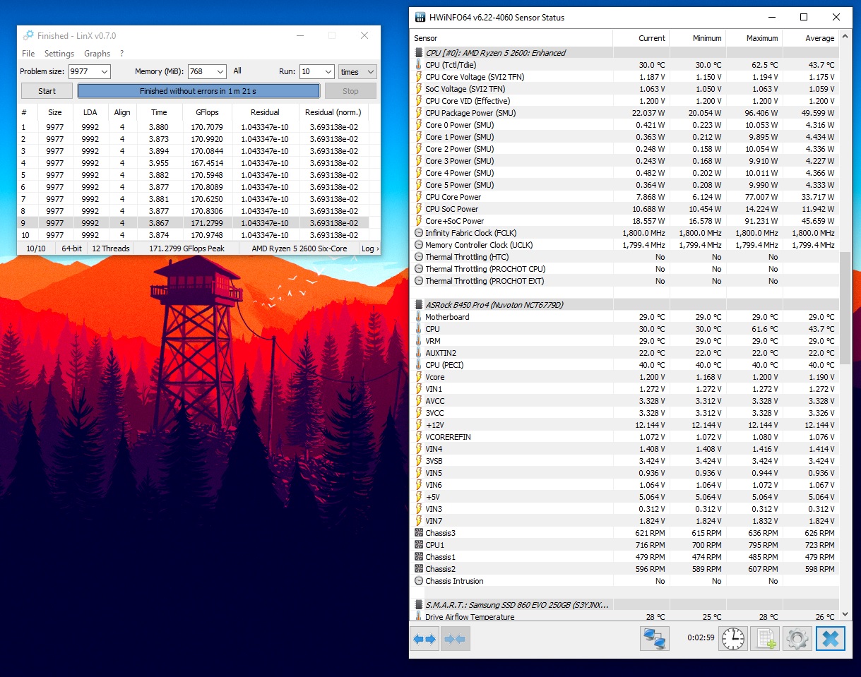Open the ? help menu in LinX
Screen dimensions: 861x677
[121, 54]
